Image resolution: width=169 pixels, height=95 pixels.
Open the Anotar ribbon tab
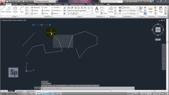22,4
